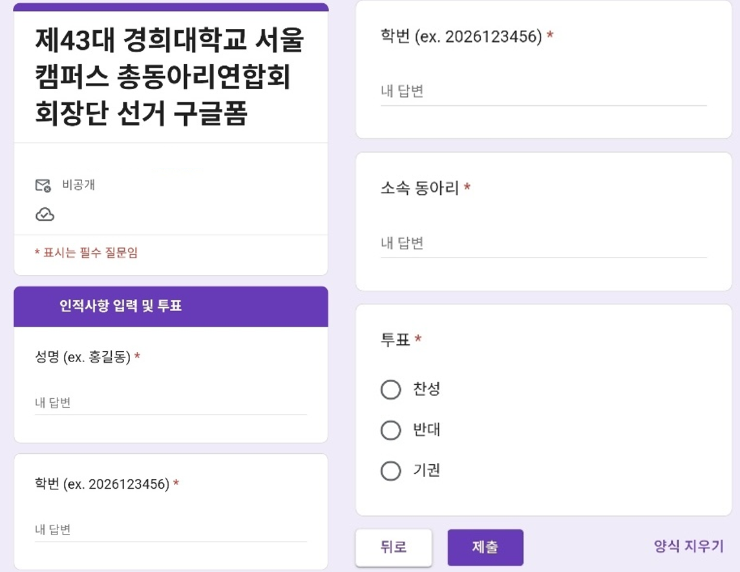This screenshot has height=572, width=740.
Task: Submit the form with 제출 button
Action: 485,547
